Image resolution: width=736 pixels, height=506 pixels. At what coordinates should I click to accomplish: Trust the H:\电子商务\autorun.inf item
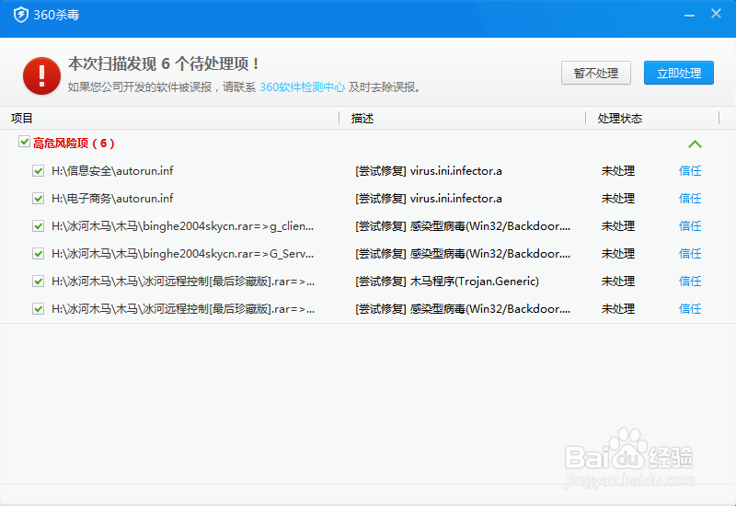tap(689, 199)
